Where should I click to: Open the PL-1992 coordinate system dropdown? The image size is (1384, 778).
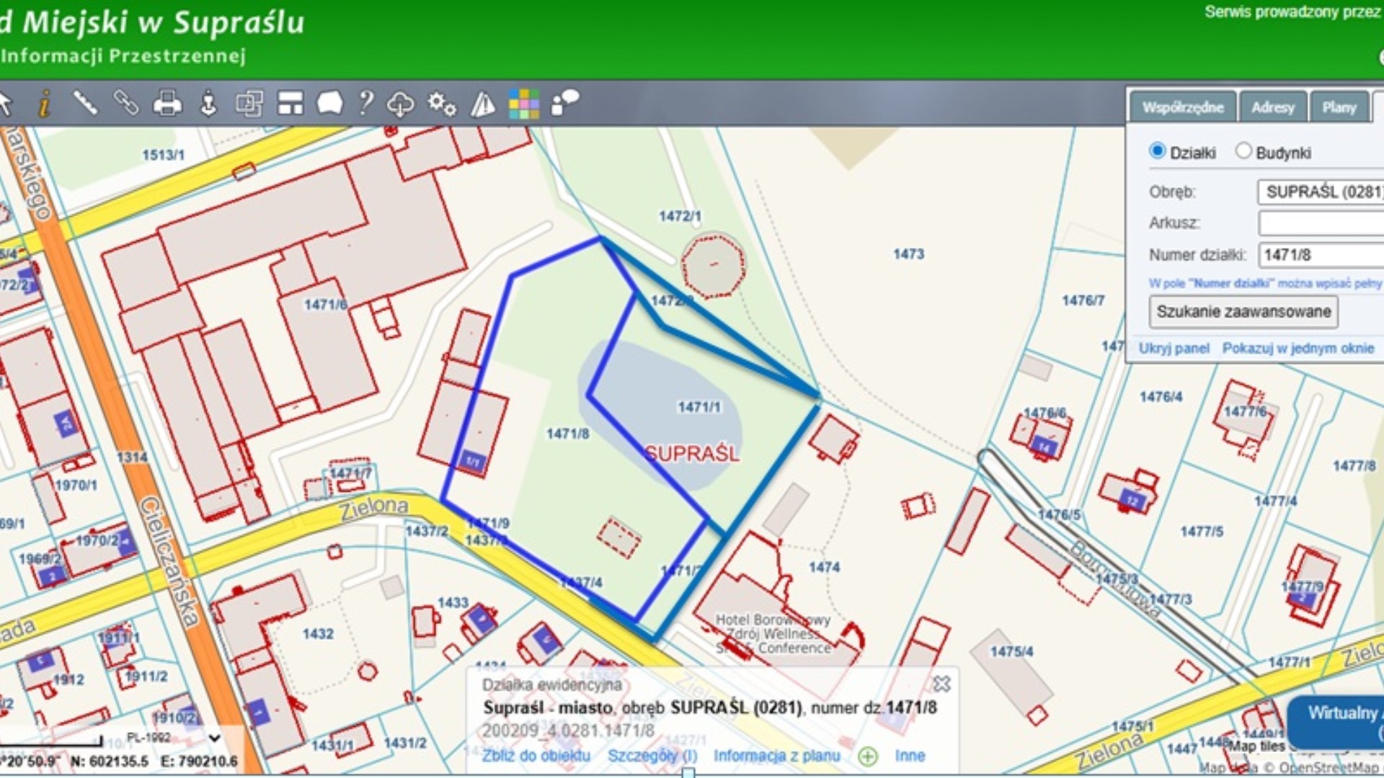[x=213, y=738]
